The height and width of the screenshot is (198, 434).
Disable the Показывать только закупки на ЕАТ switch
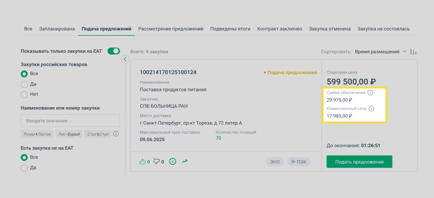point(114,51)
